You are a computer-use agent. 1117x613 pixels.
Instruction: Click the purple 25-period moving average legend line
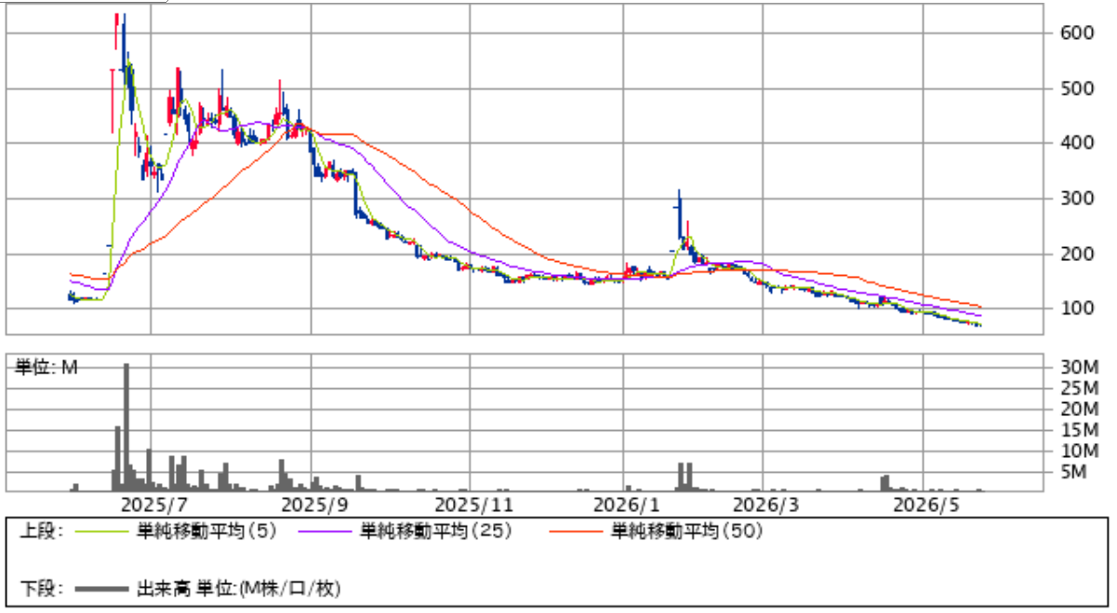click(x=324, y=532)
